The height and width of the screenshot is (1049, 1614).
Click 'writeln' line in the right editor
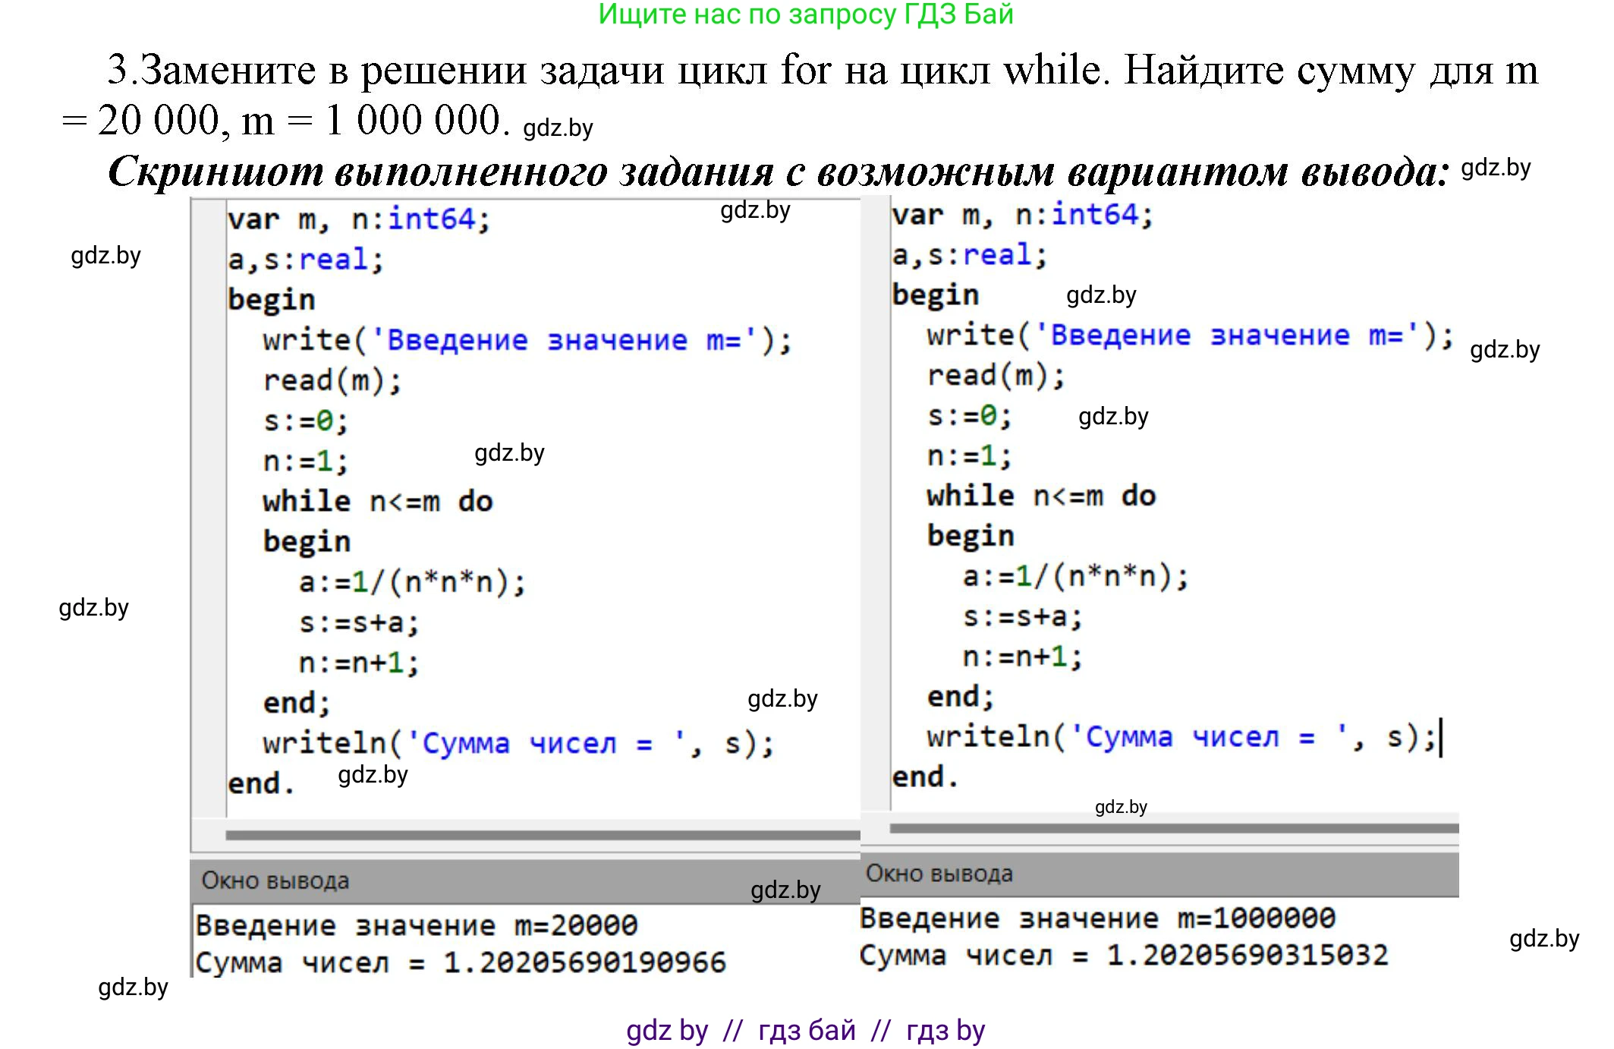click(x=1181, y=737)
